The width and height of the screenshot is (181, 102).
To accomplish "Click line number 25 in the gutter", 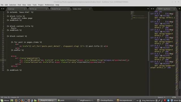I will (3, 60).
